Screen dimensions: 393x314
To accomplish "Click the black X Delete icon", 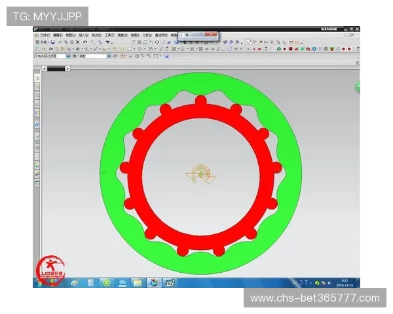I will 78,42.
